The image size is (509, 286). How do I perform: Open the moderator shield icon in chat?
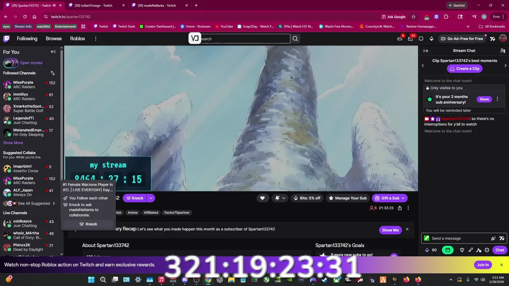(x=462, y=250)
